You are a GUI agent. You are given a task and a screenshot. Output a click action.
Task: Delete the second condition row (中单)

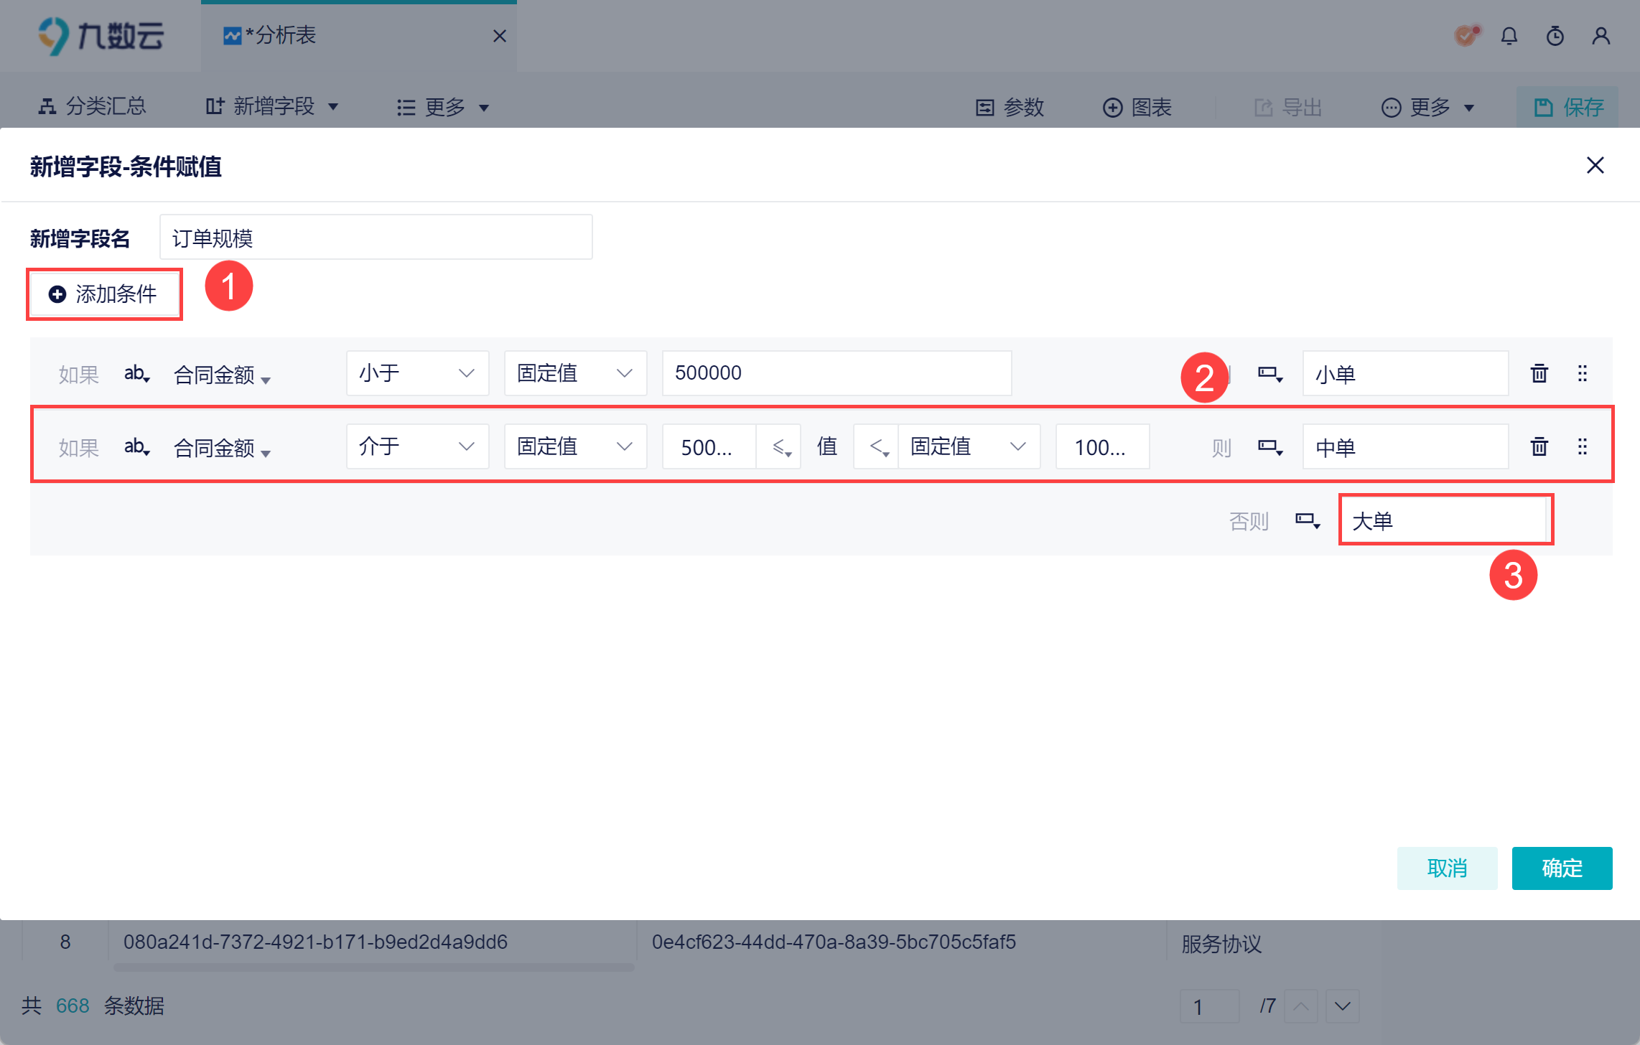pyautogui.click(x=1539, y=447)
